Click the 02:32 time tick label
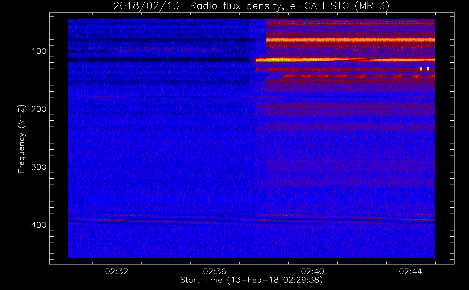This screenshot has height=290, width=469. [117, 272]
